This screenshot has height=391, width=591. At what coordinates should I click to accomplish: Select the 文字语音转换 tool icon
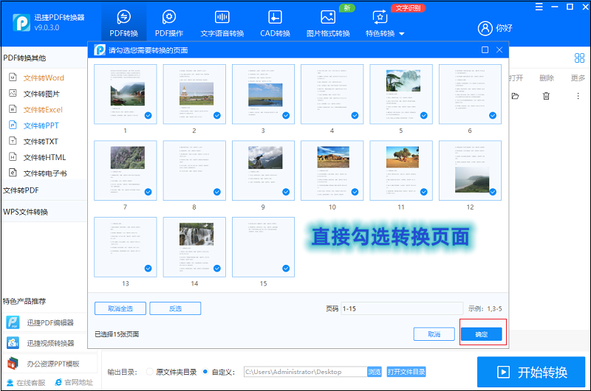point(222,17)
